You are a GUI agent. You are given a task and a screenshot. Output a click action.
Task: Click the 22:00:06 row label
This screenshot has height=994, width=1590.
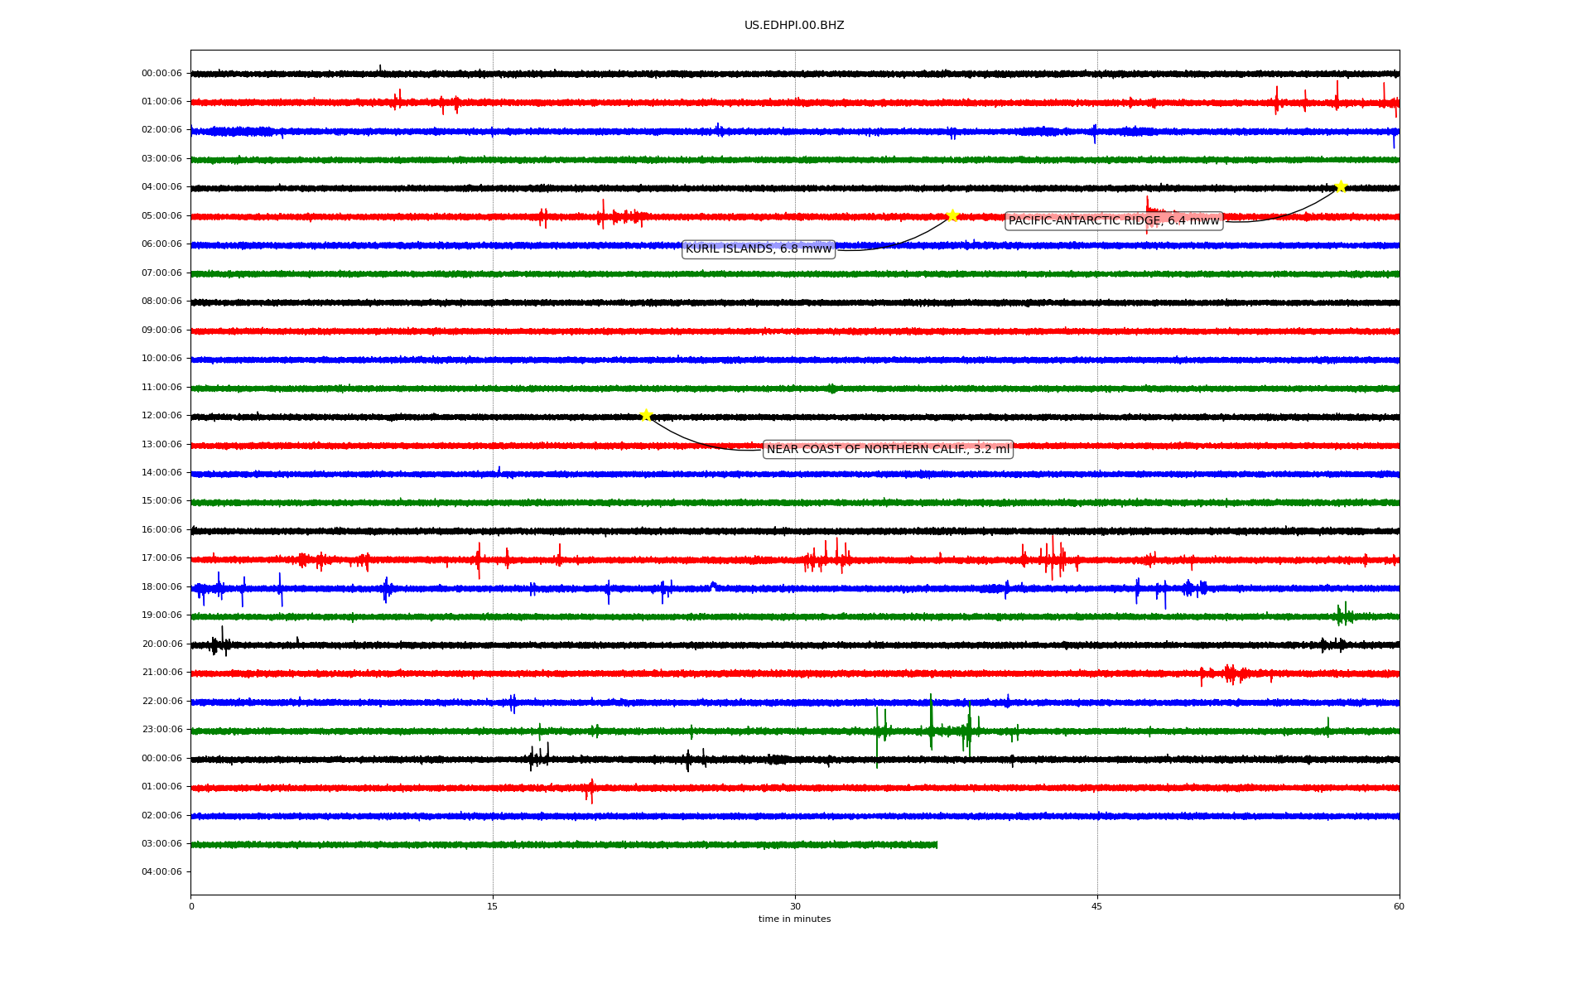(161, 701)
